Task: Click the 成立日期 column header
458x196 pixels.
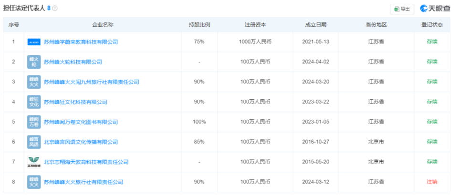Action: point(316,25)
